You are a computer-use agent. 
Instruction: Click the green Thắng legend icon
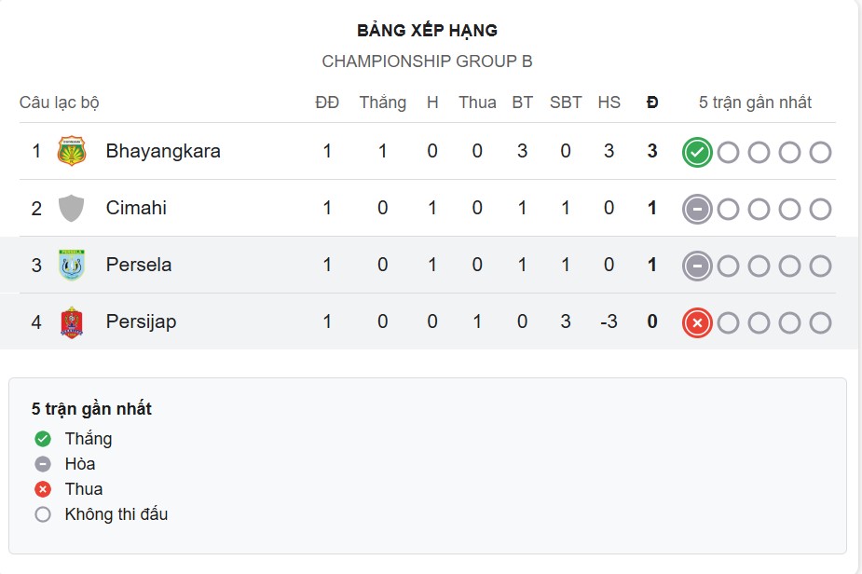click(x=42, y=439)
